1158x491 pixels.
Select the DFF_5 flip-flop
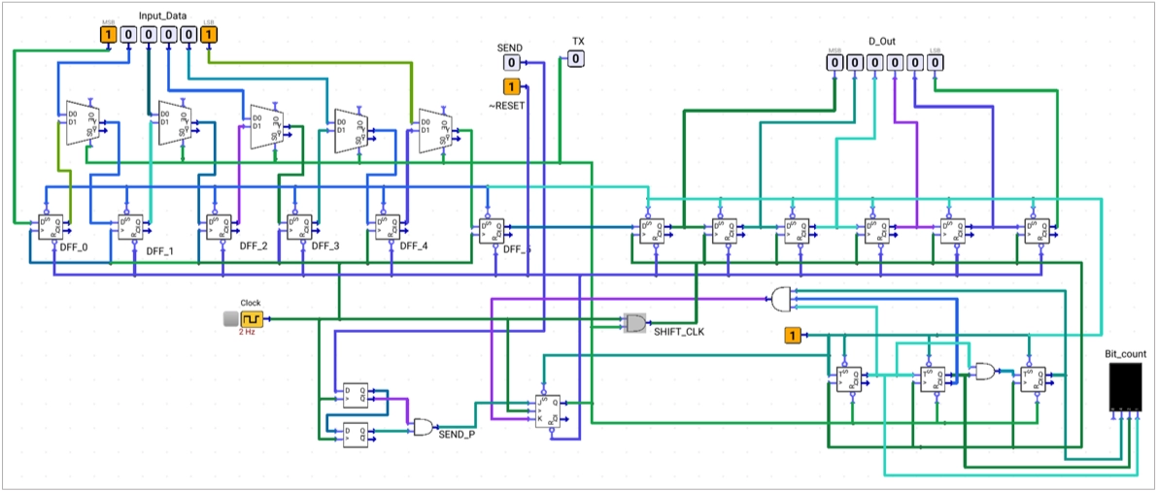click(x=492, y=230)
